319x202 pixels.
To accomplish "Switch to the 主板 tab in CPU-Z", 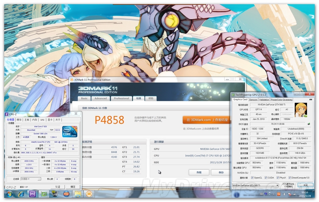I will (x=27, y=120).
